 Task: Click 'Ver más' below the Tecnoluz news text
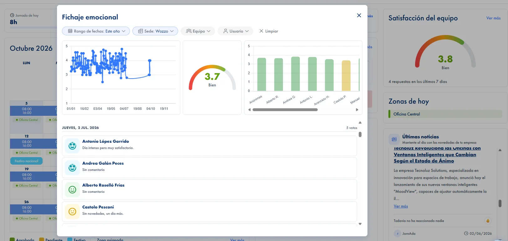pos(401,206)
